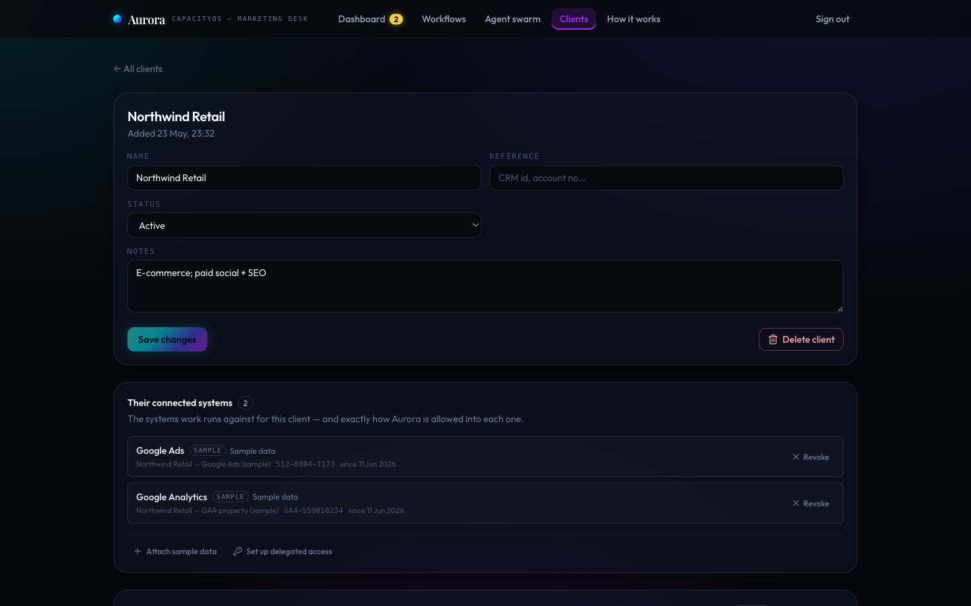Click the plus icon for Attach sample data

[x=138, y=551]
